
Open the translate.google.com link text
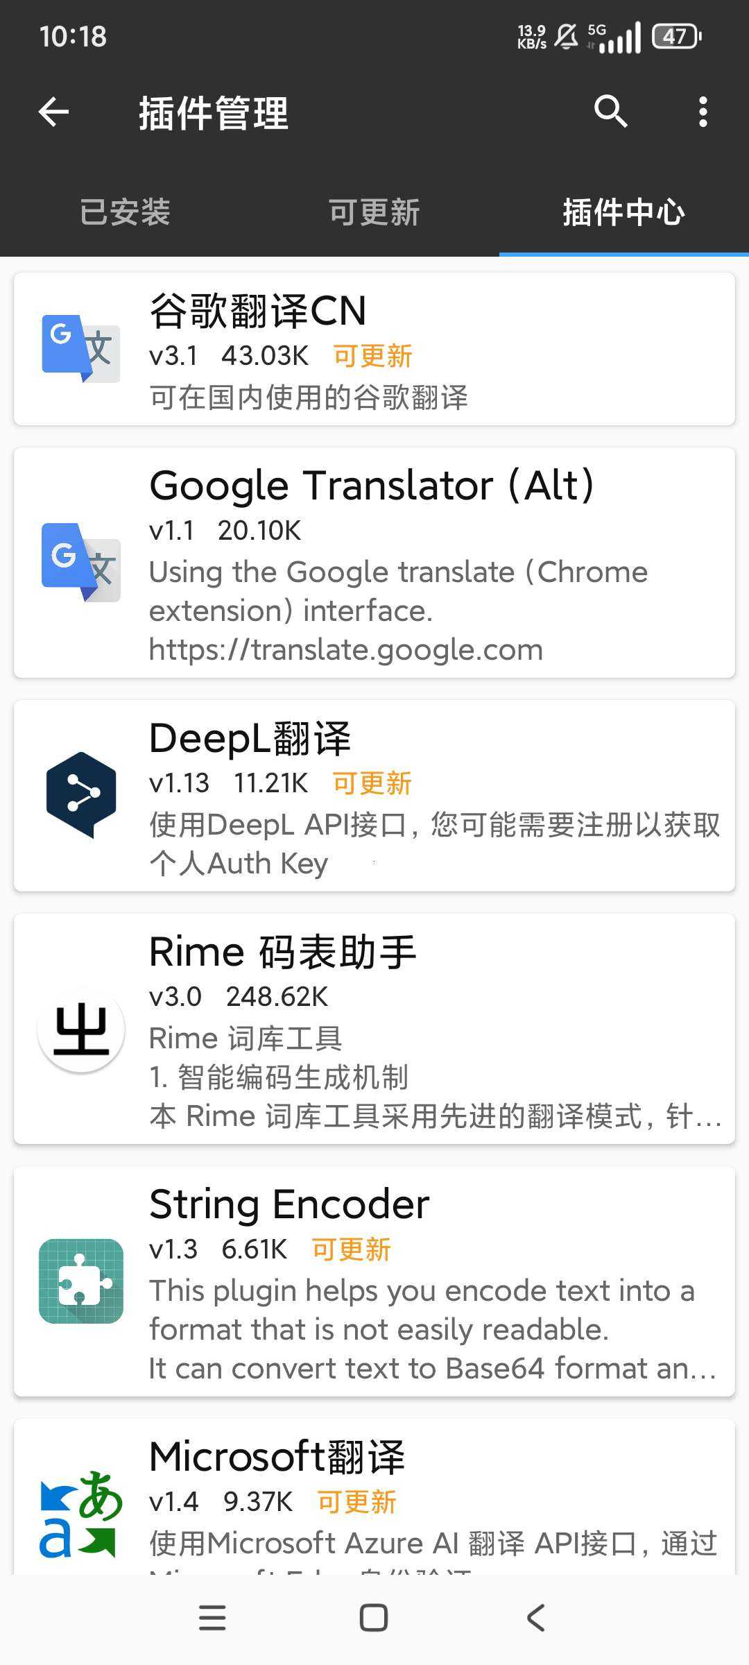click(x=346, y=650)
